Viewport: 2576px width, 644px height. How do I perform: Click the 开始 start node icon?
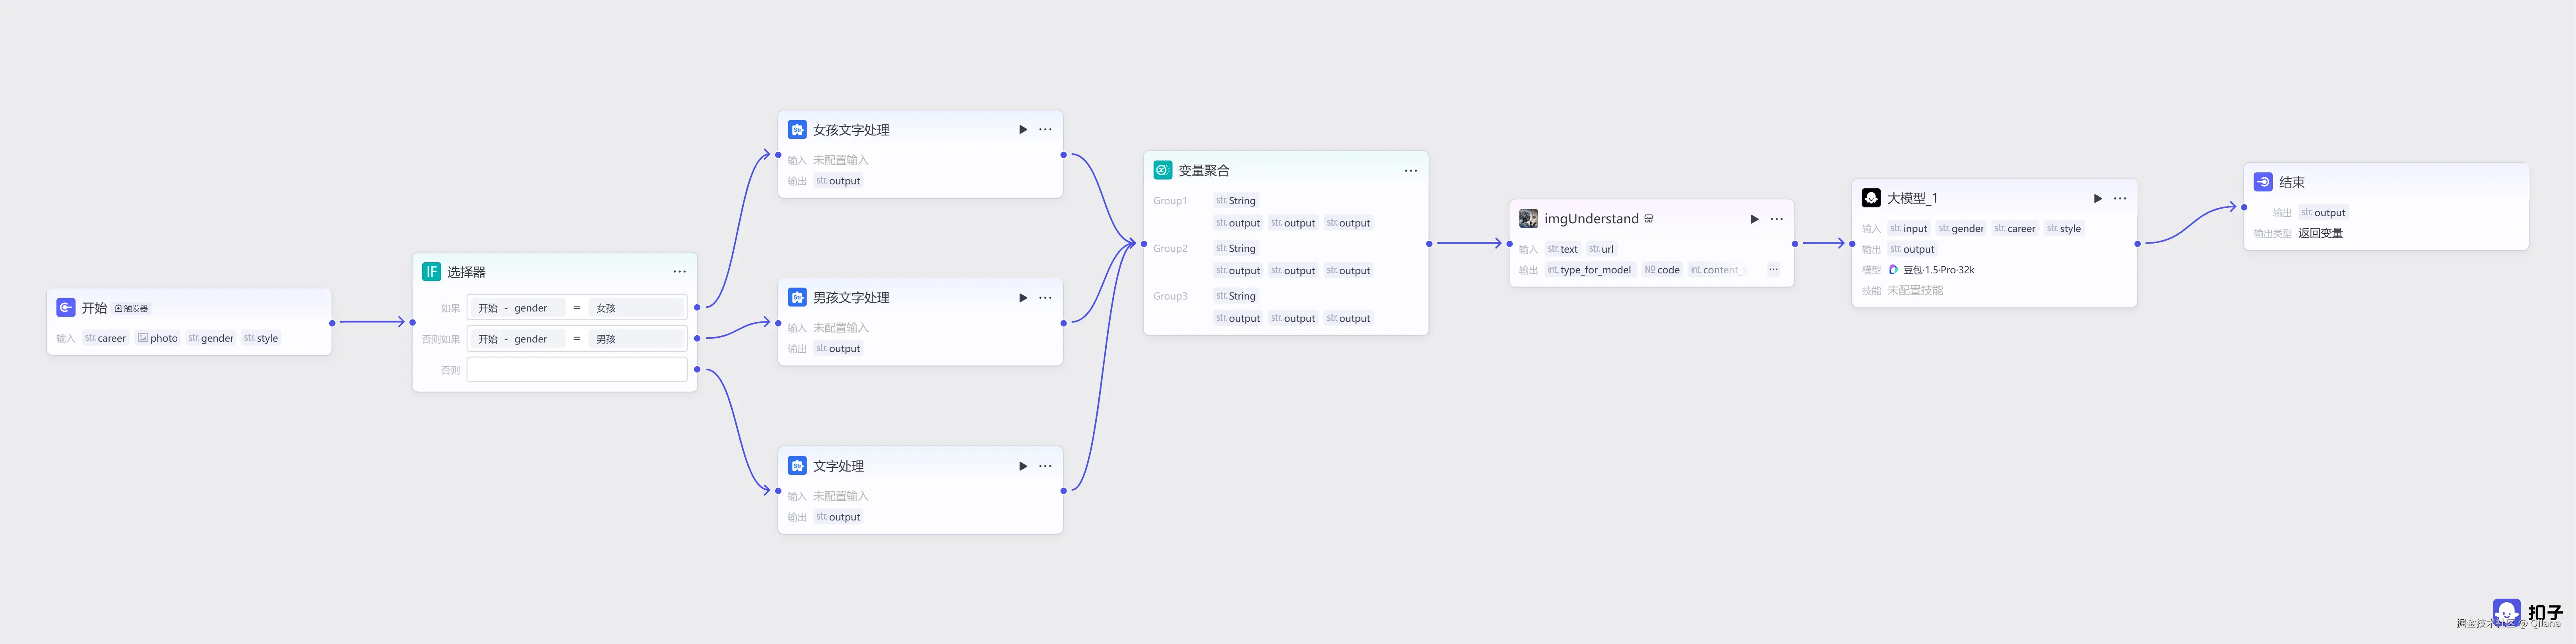66,308
